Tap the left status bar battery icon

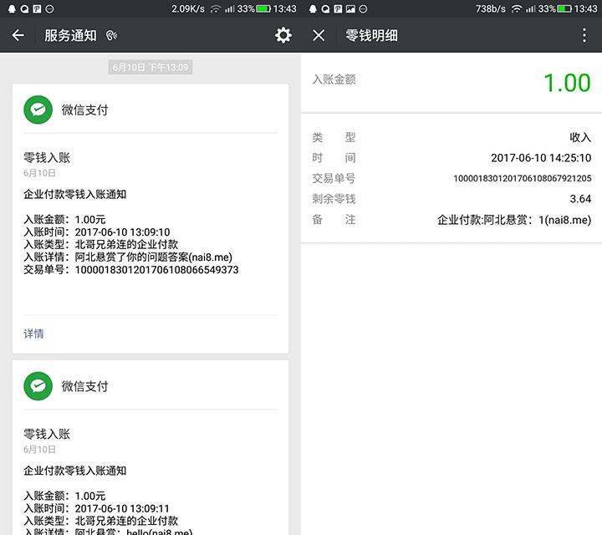coord(263,8)
